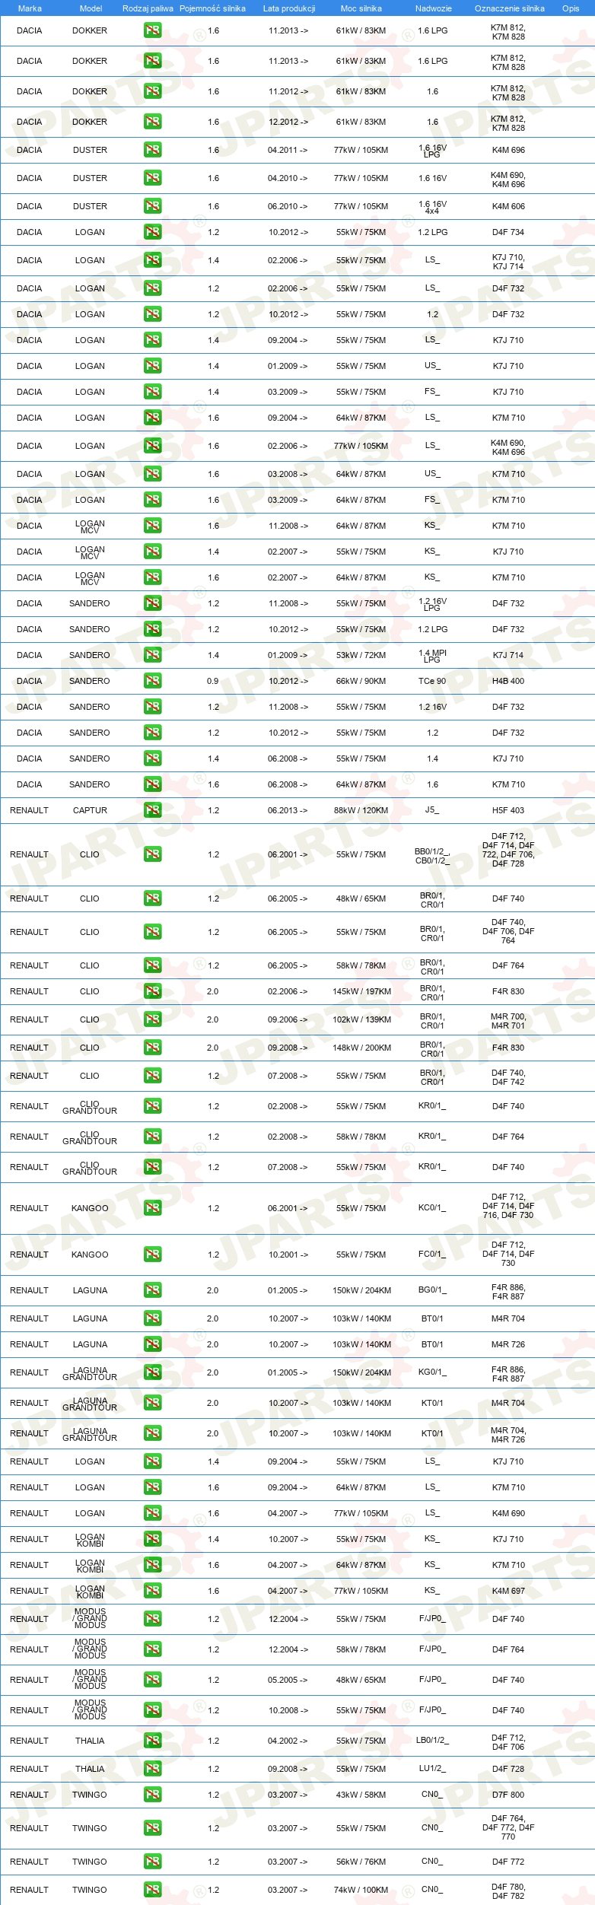Screen dimensions: 595x1905
Task: Click the Opis column header
Action: click(x=571, y=8)
